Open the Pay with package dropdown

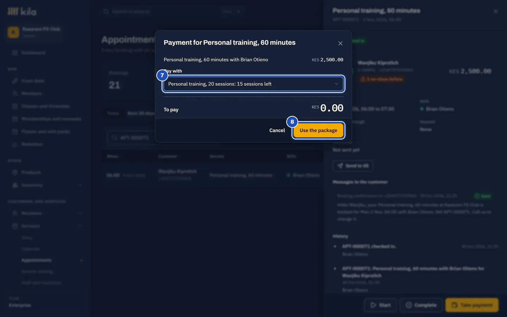254,84
